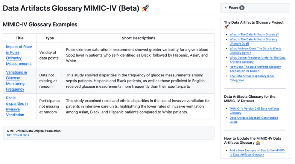Click the Type column header
Image resolution: width=295 pixels, height=164 pixels.
(x=50, y=38)
